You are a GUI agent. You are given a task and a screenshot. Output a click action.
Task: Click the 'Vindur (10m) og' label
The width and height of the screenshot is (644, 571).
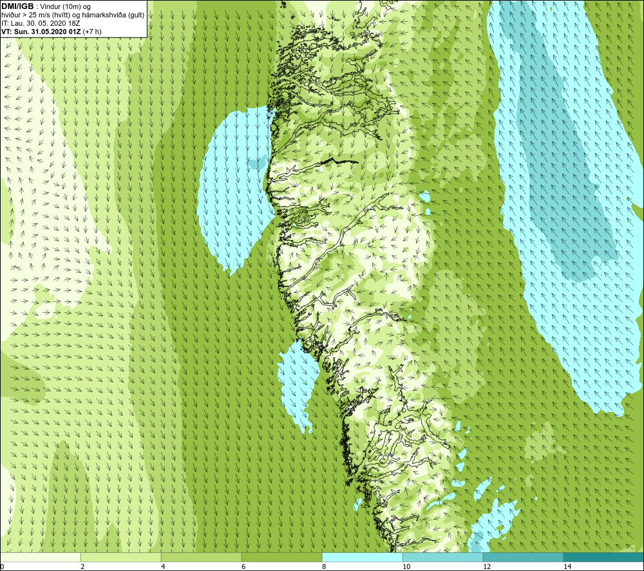point(66,7)
